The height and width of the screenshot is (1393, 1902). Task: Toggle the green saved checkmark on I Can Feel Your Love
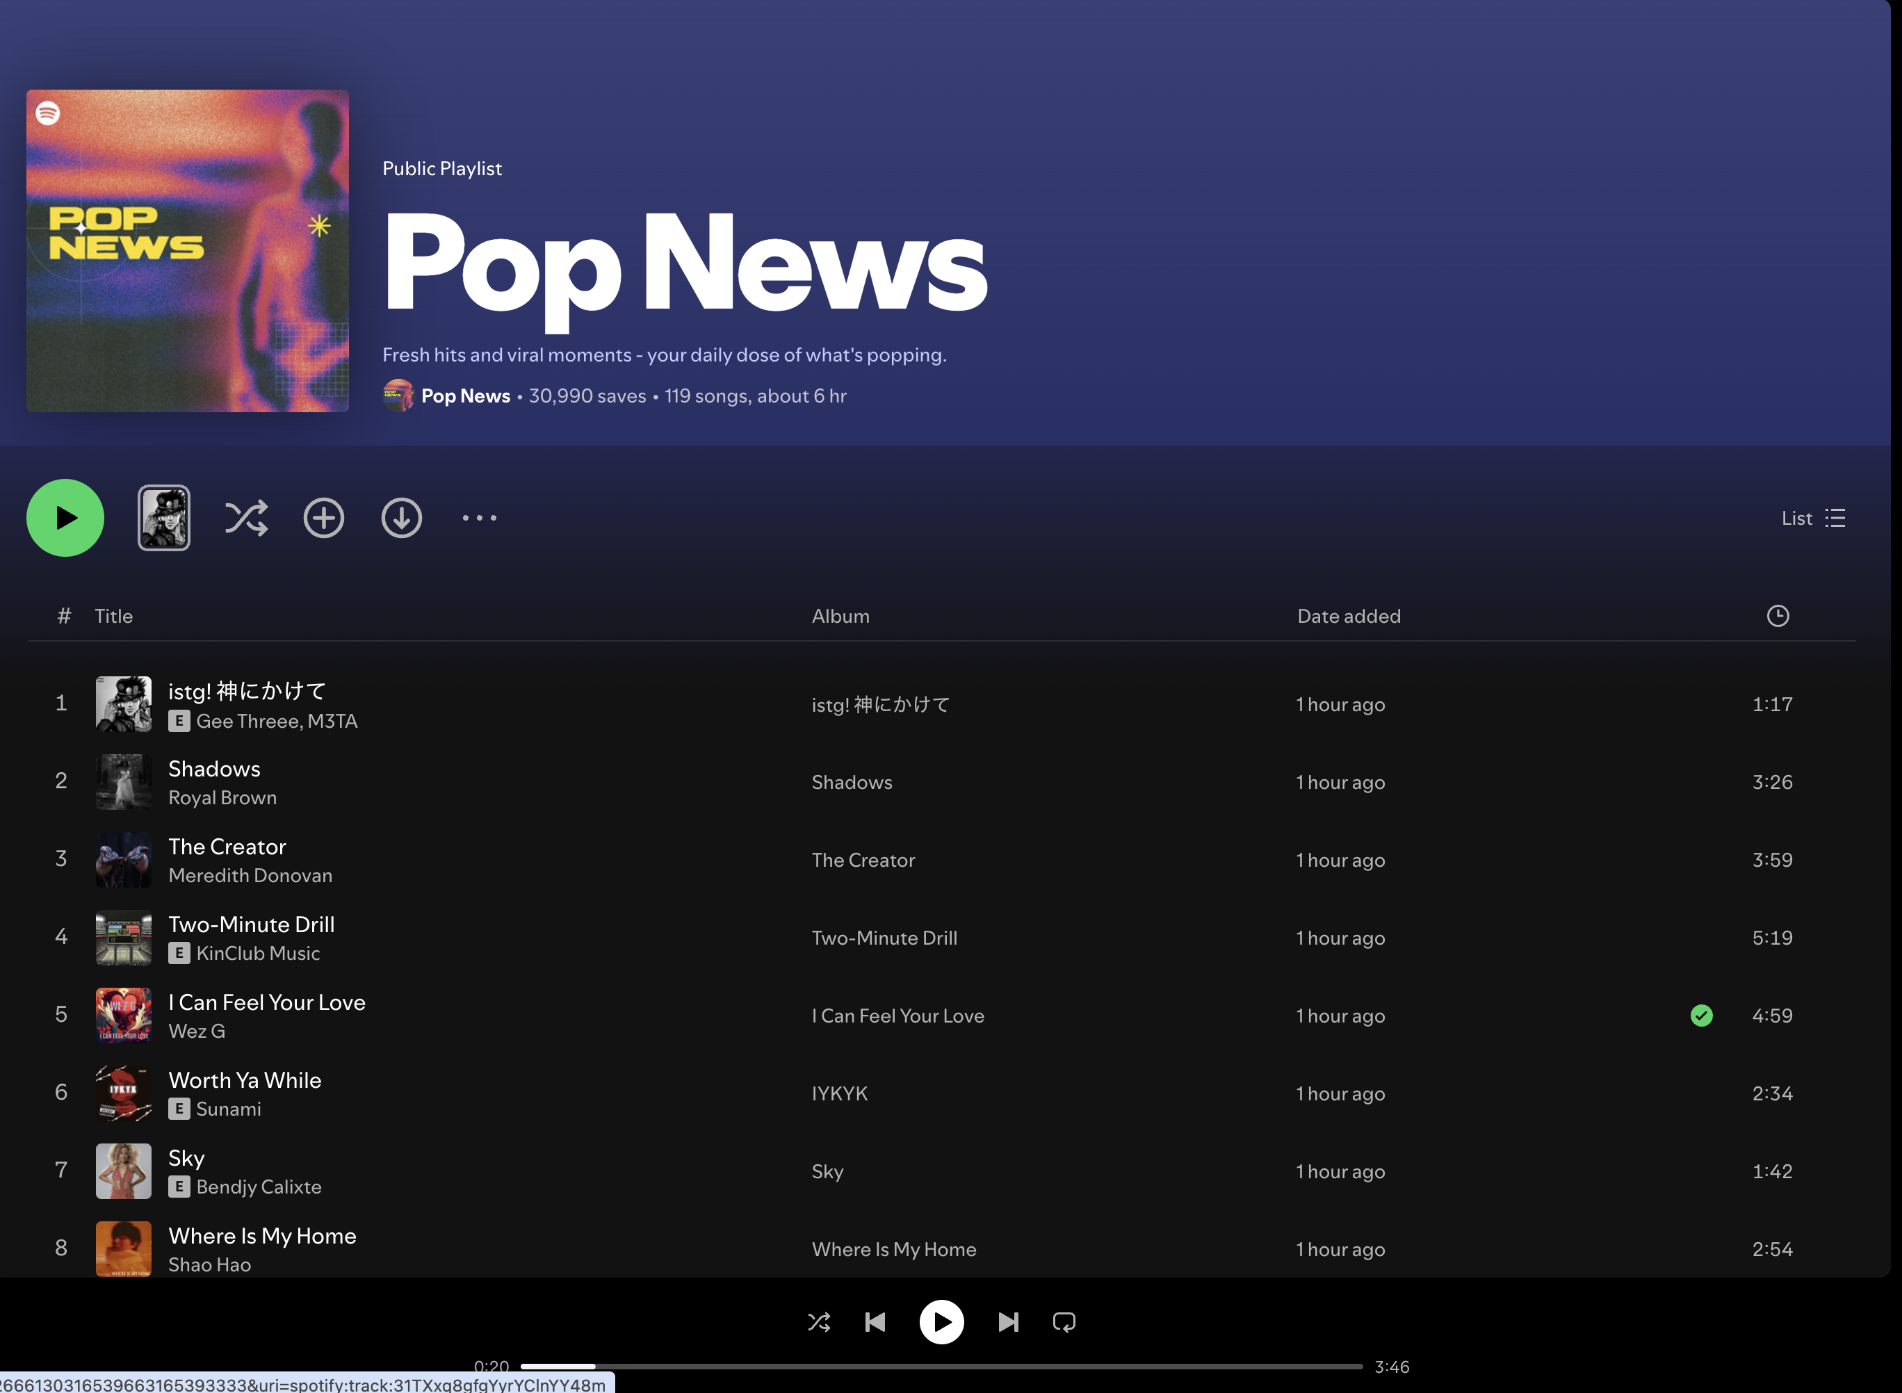point(1701,1016)
